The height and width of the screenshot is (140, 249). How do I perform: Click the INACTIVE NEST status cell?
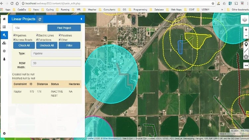point(57,94)
